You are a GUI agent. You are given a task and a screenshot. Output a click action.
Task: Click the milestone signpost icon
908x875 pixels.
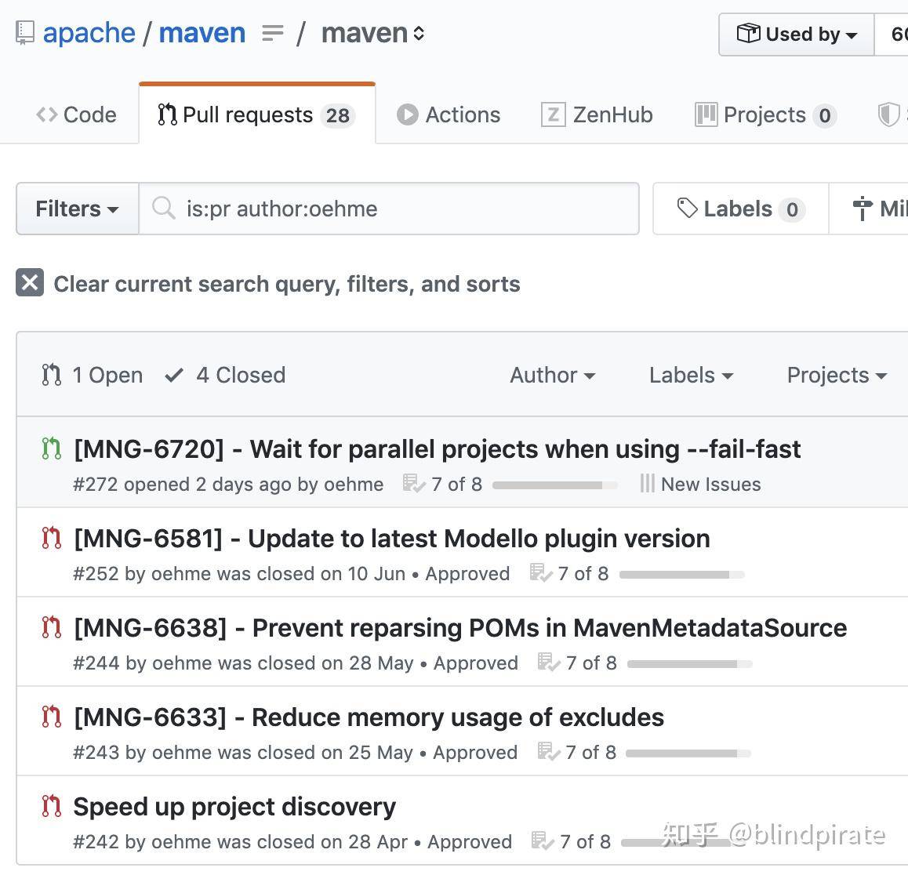pos(863,209)
